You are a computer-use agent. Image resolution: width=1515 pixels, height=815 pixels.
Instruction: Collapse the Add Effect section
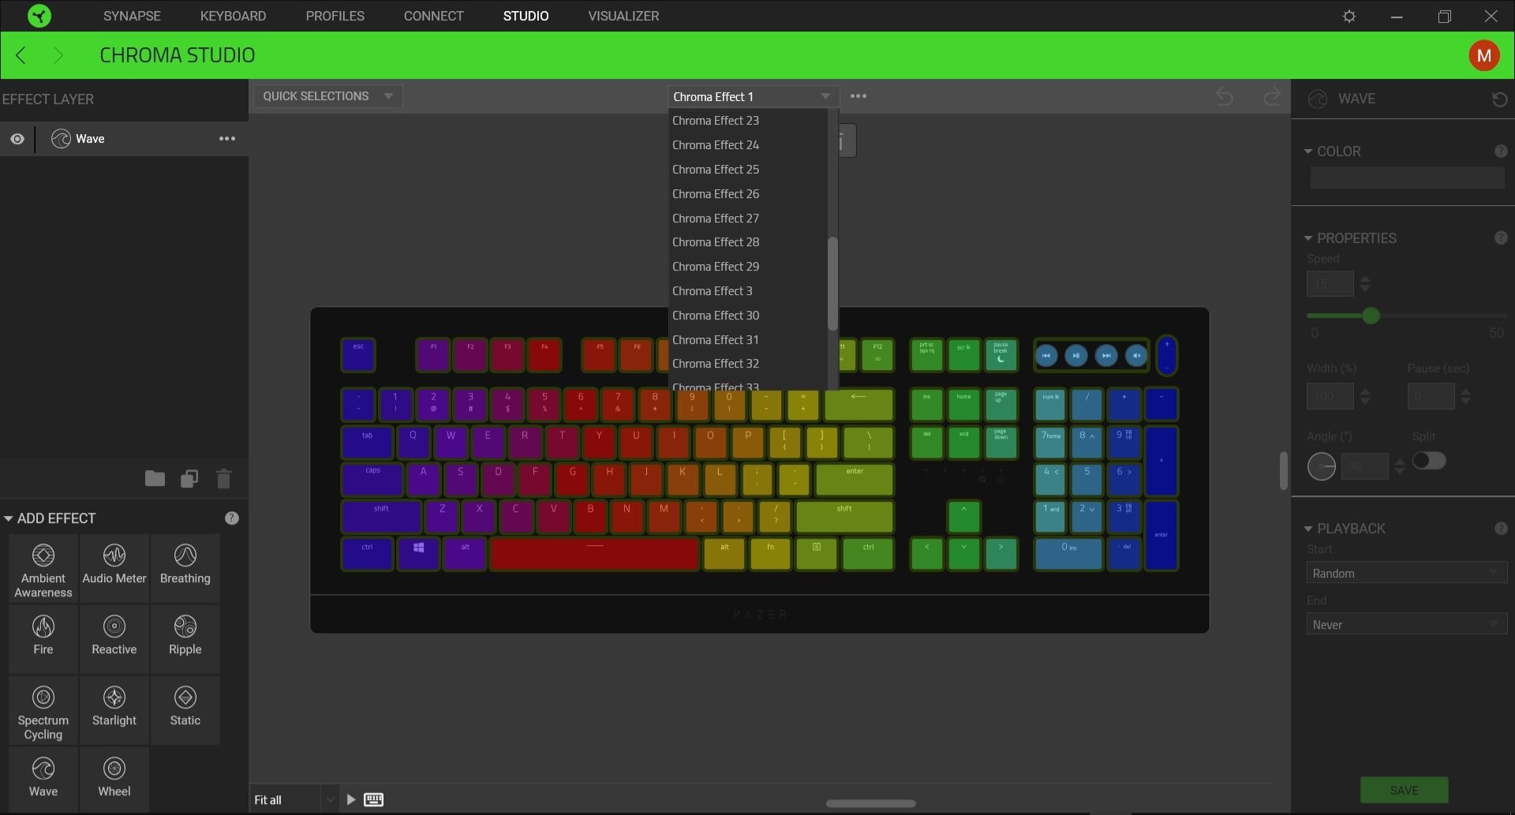tap(8, 518)
